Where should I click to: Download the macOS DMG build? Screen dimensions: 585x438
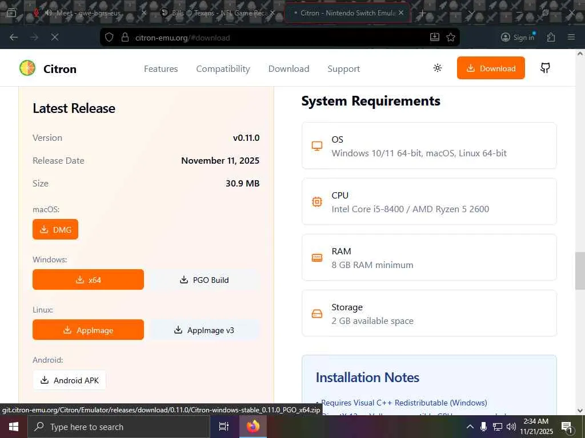[x=55, y=229]
